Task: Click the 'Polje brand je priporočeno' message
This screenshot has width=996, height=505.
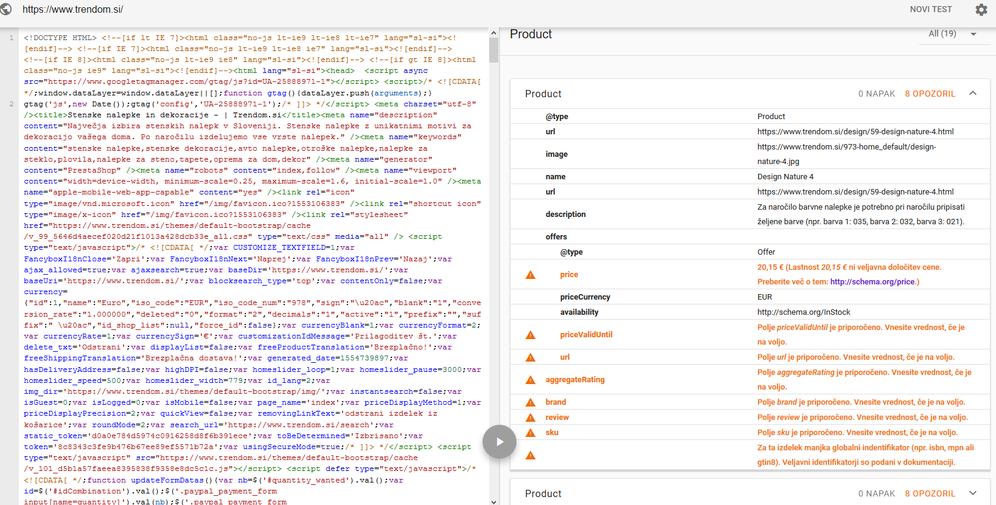Action: click(862, 402)
